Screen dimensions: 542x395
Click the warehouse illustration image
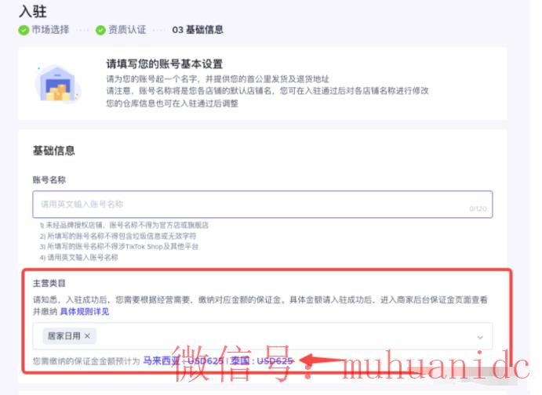(58, 83)
